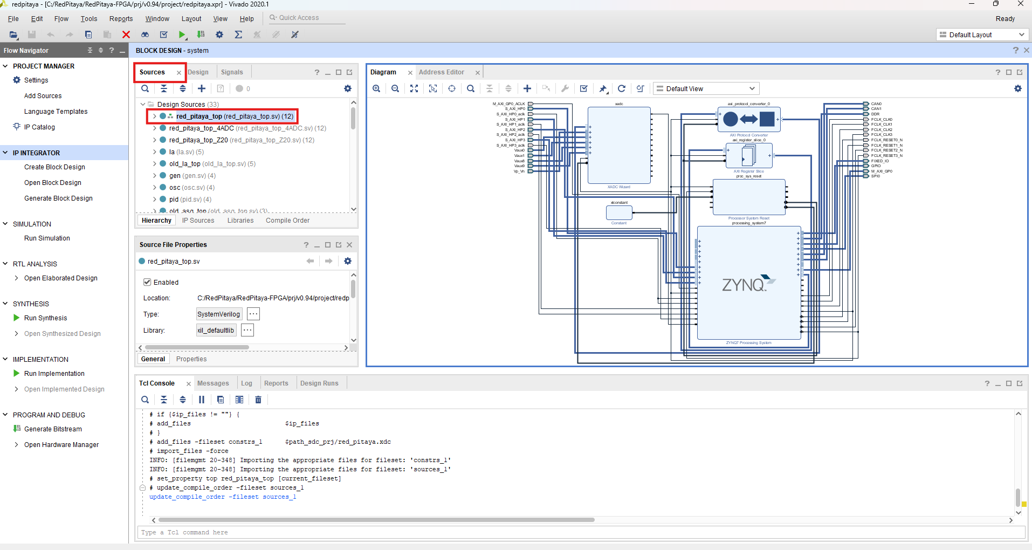
Task: Click Zoom Fit icon in diagram toolbar
Action: [414, 88]
